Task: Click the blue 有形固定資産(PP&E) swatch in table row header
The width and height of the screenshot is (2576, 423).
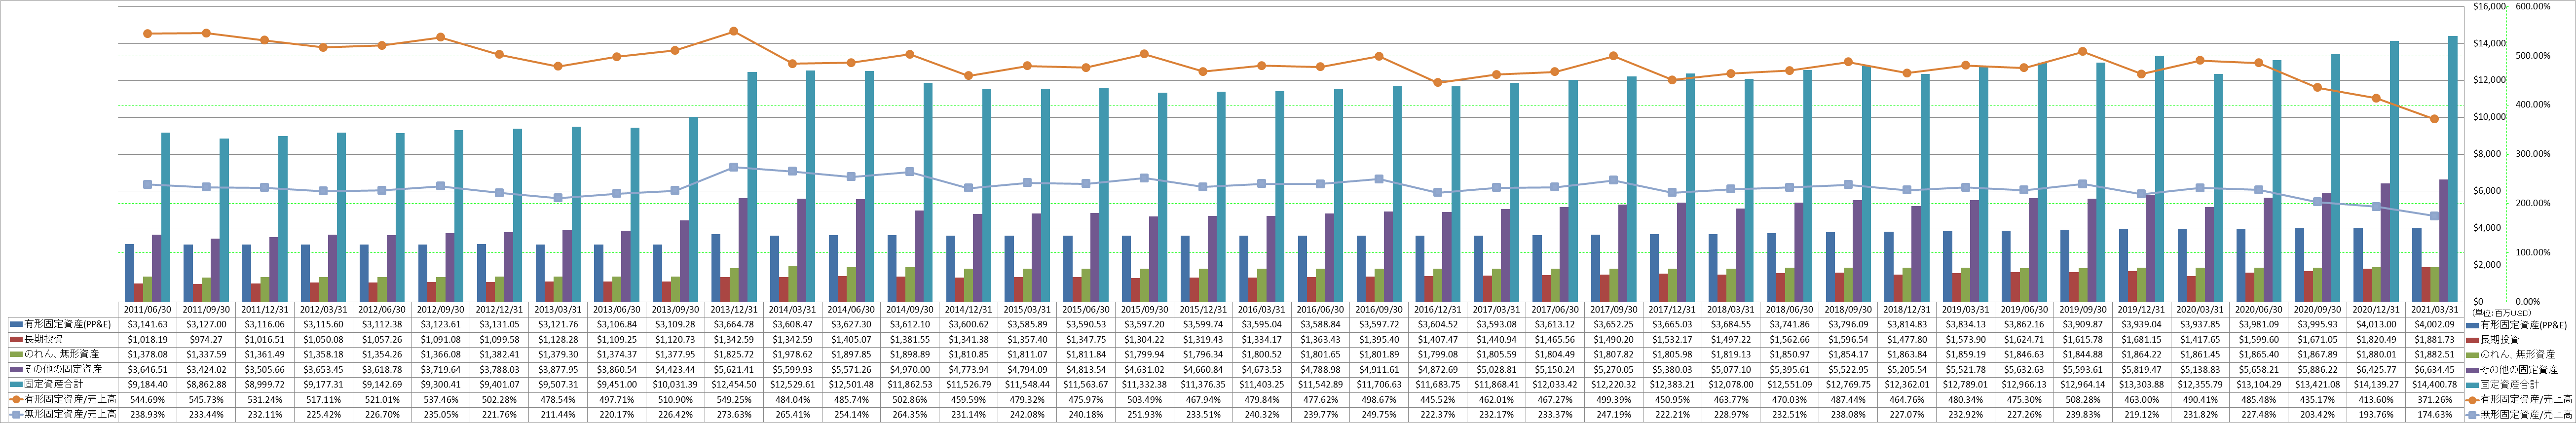Action: 16,324
